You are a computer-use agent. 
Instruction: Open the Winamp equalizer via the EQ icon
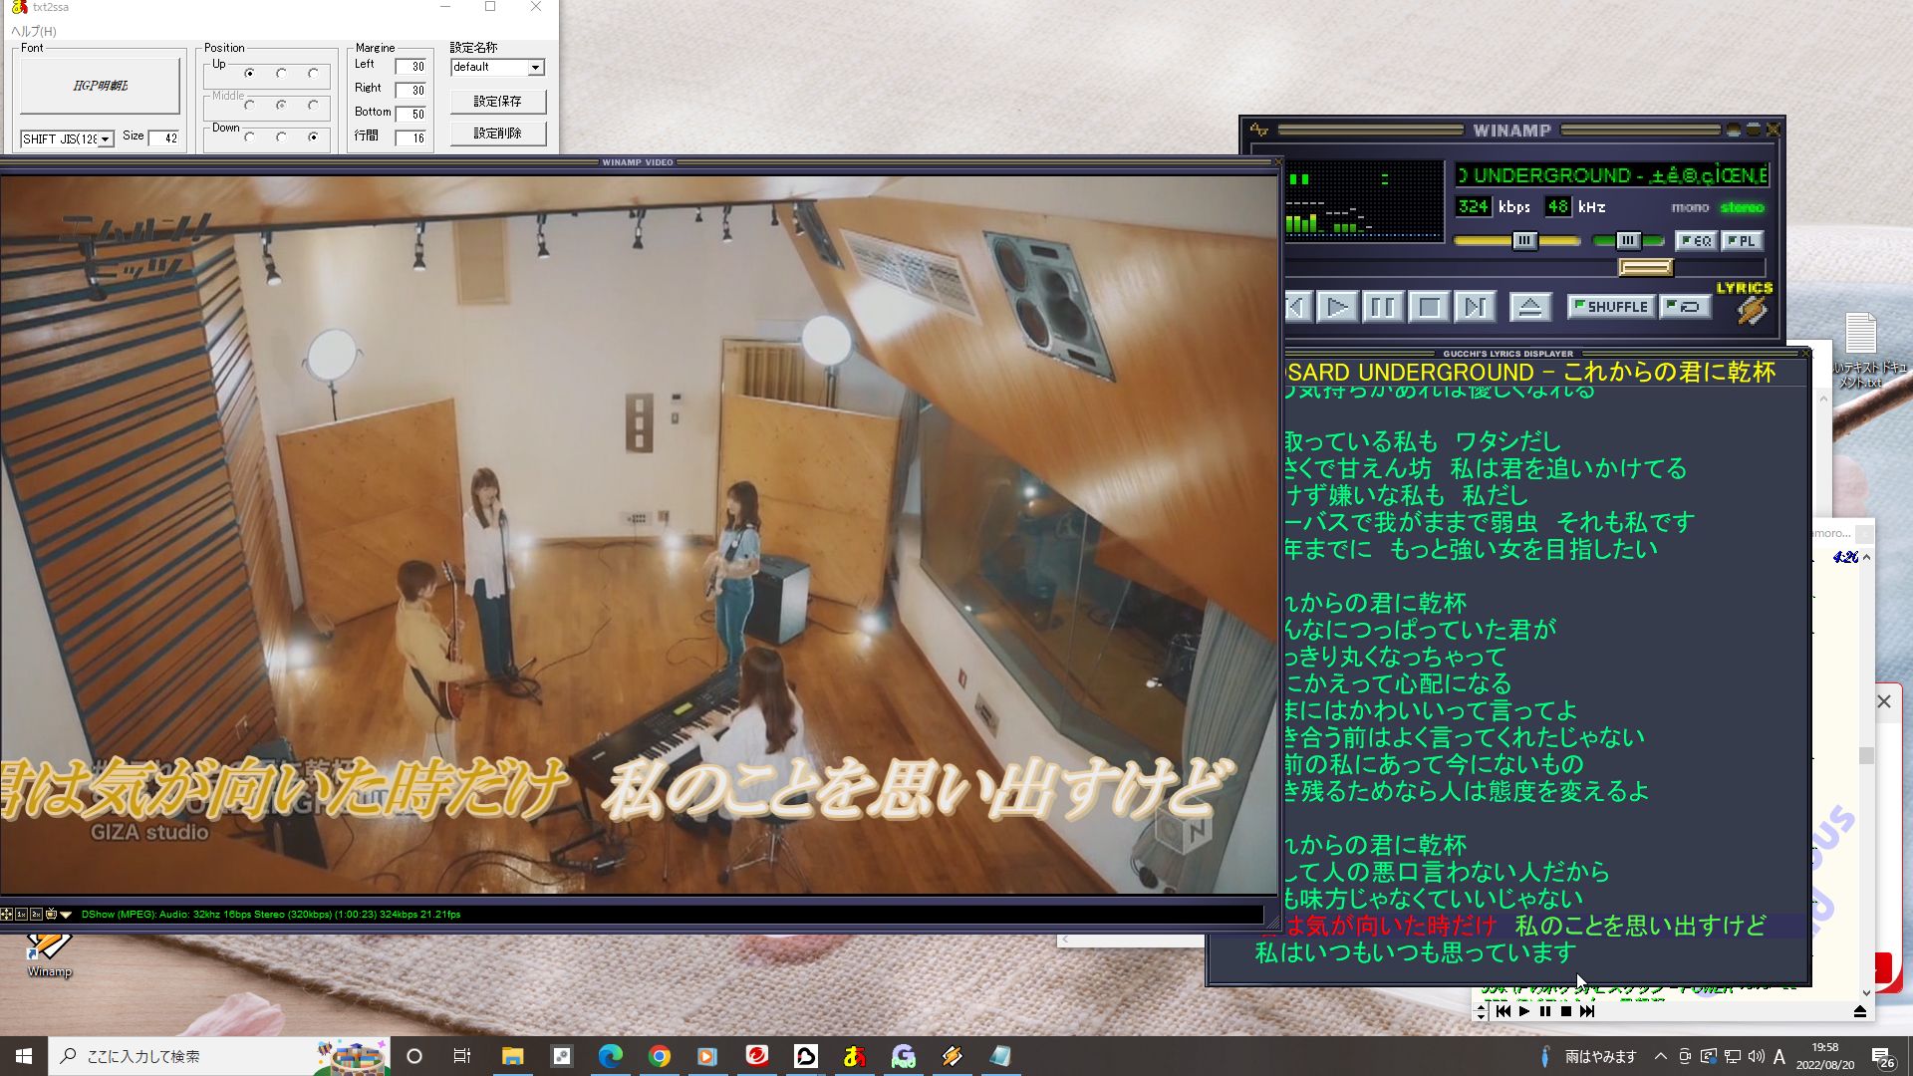(1699, 241)
